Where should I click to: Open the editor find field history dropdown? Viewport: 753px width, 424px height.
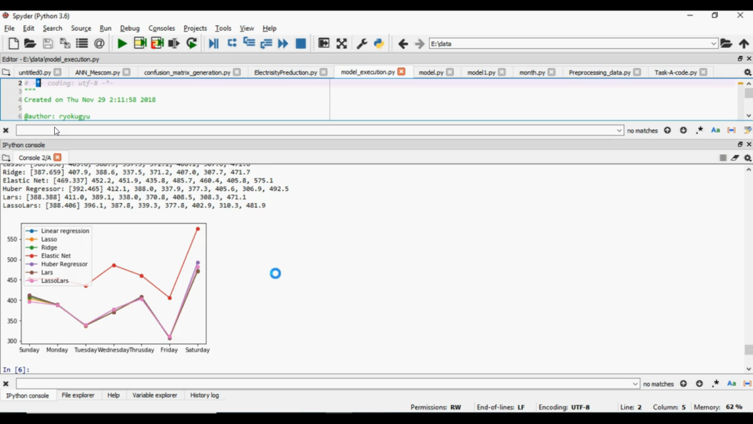619,131
